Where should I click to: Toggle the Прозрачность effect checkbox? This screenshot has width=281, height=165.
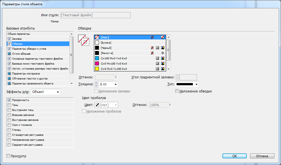pos(9,100)
